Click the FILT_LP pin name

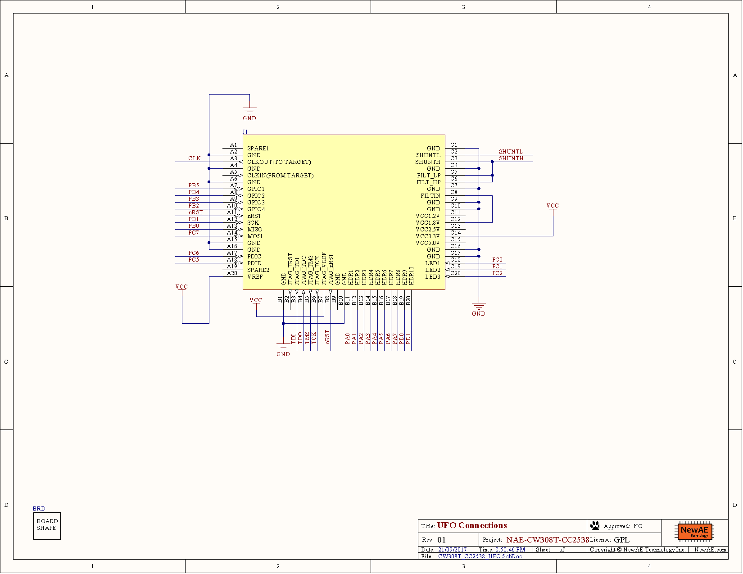click(x=429, y=176)
